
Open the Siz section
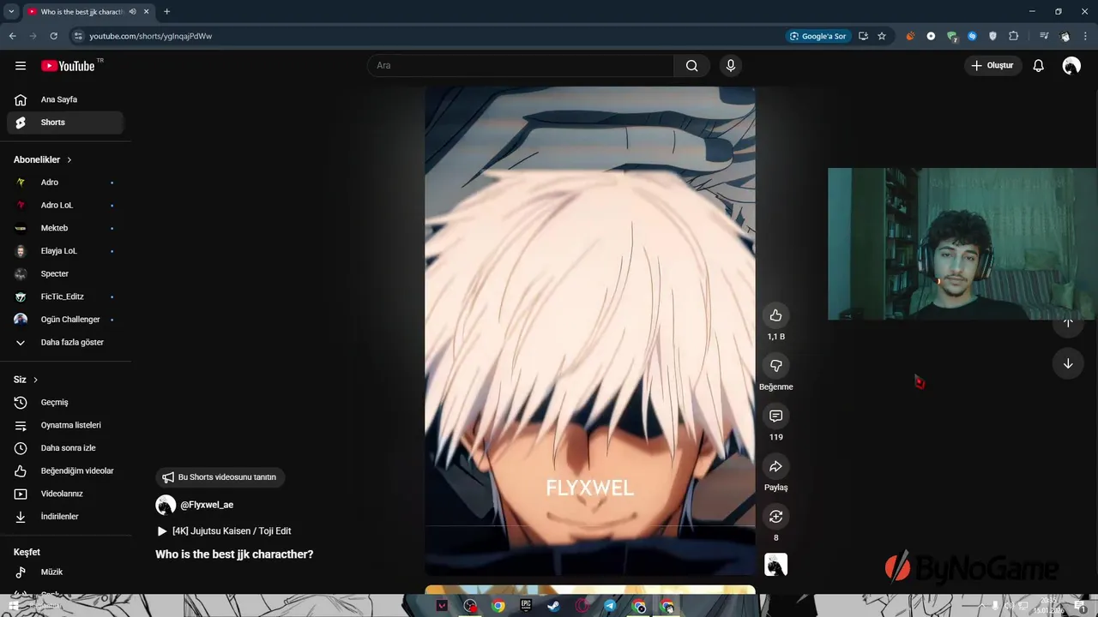[x=26, y=380]
